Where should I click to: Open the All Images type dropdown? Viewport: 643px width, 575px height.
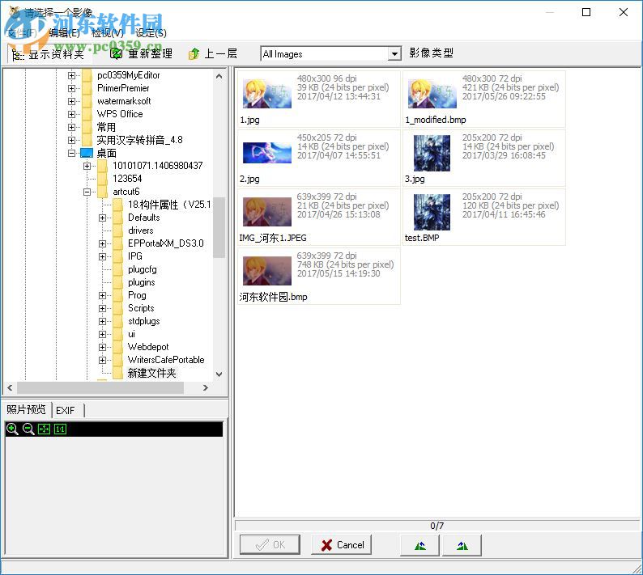(394, 53)
